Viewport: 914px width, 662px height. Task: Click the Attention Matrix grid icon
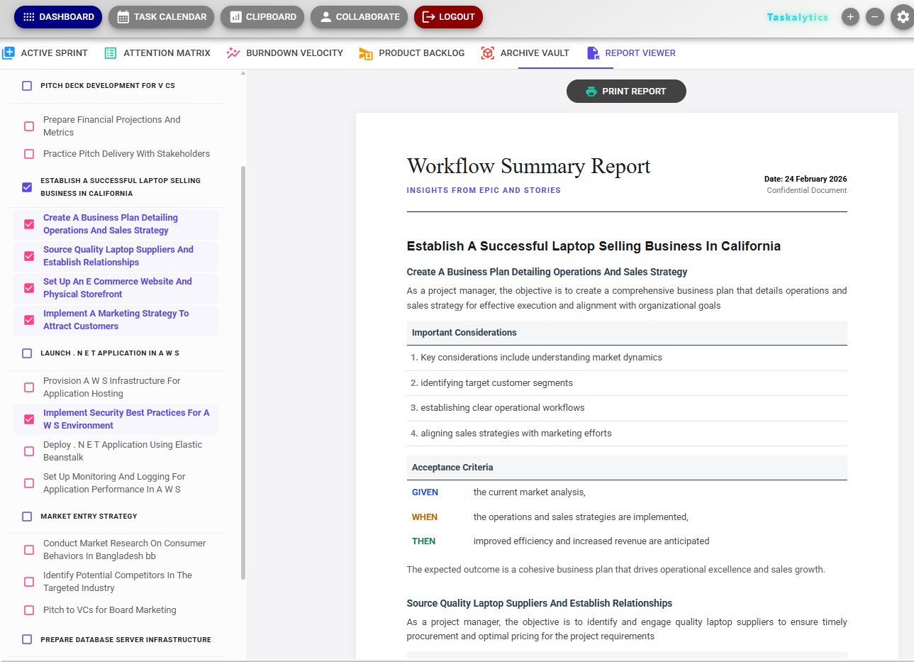(x=111, y=53)
